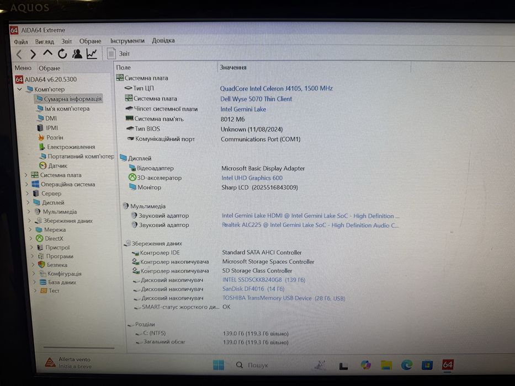
Task: Open the Інструменти menu
Action: (128, 41)
